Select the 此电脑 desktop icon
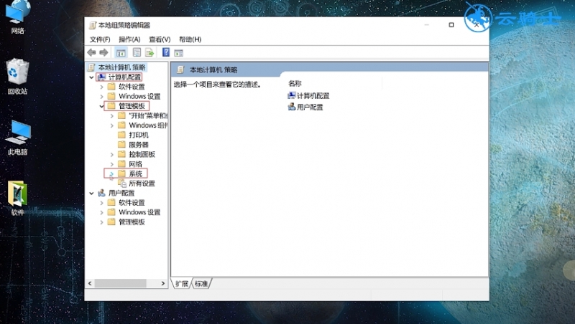 [x=17, y=137]
